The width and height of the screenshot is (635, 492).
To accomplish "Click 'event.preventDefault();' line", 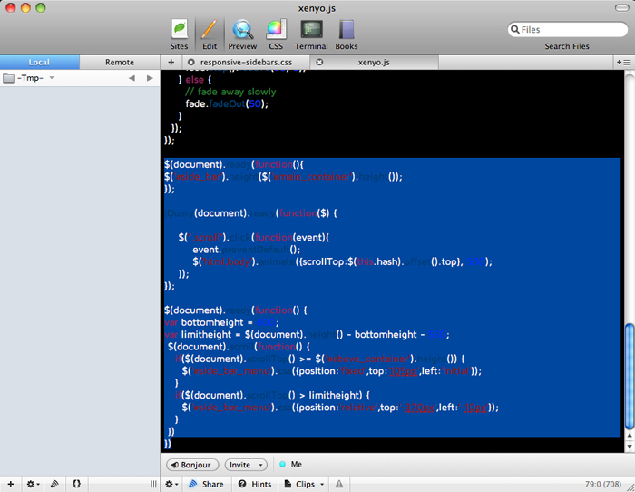I will pos(246,250).
